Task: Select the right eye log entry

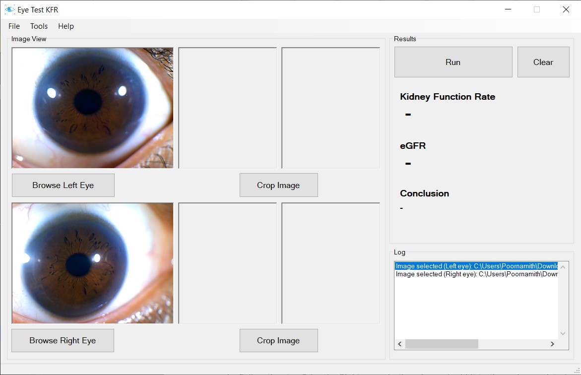Action: (476, 274)
